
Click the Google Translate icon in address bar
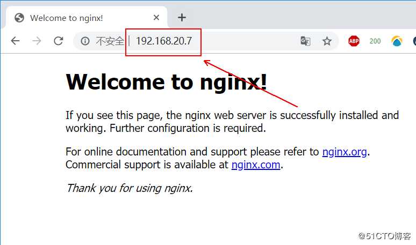[305, 41]
